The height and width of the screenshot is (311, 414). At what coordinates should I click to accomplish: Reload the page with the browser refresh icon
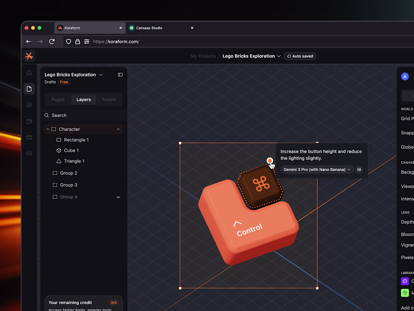tap(52, 41)
